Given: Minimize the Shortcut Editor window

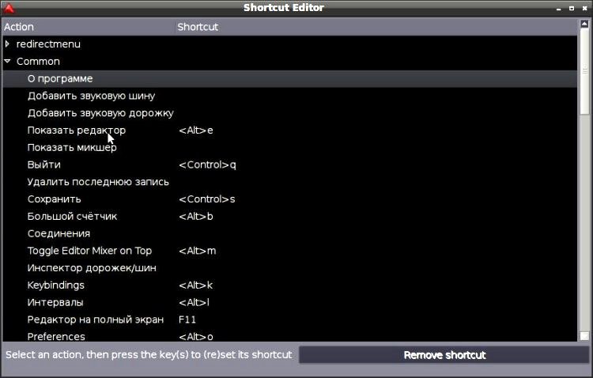Looking at the screenshot, I should [x=558, y=8].
